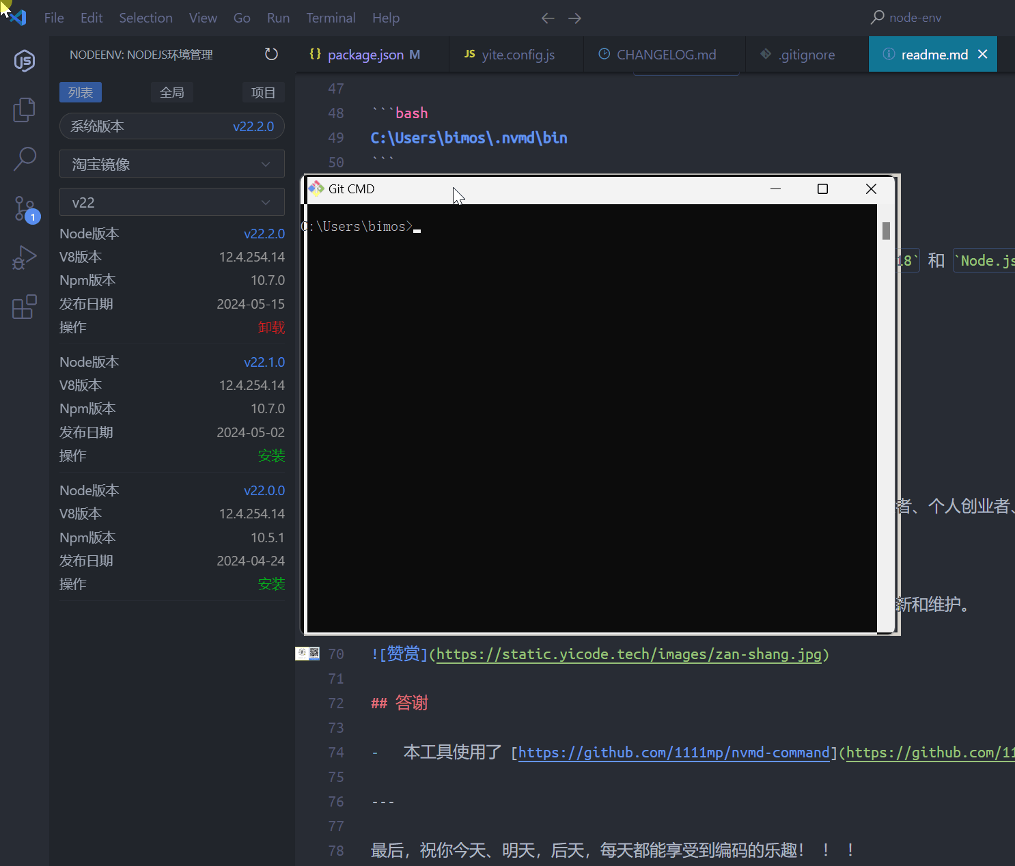Image resolution: width=1015 pixels, height=866 pixels.
Task: Open the zan-shang.jpg image link
Action: click(628, 654)
